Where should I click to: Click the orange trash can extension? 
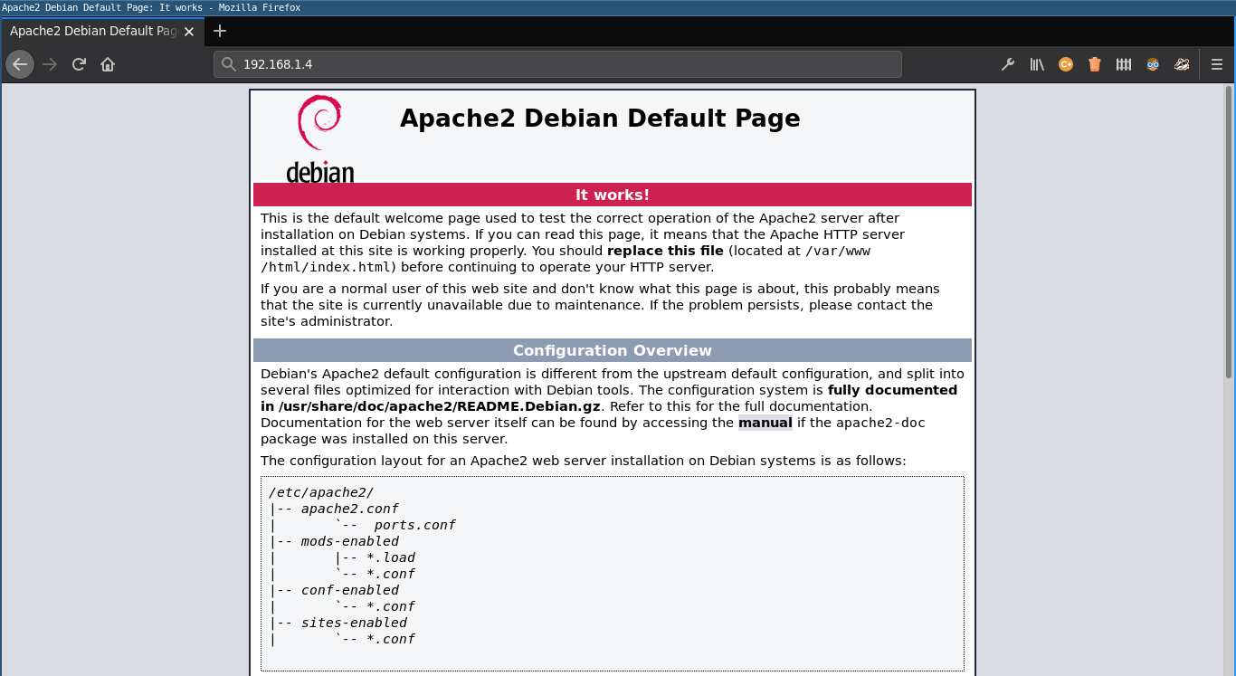[x=1095, y=64]
